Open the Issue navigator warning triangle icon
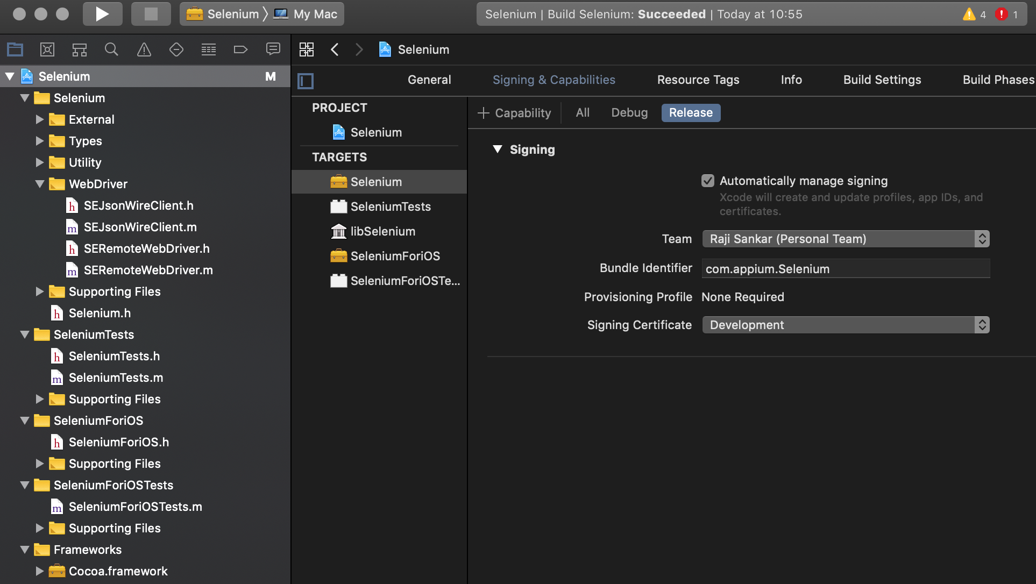This screenshot has height=584, width=1036. pyautogui.click(x=144, y=49)
